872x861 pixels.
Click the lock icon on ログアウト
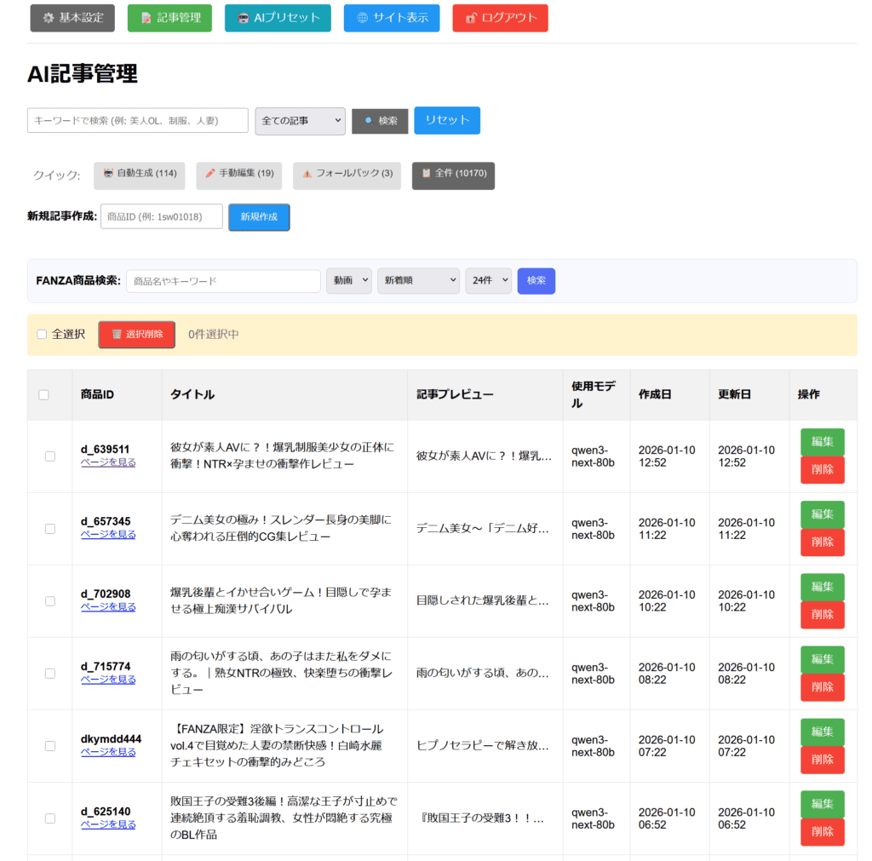471,18
